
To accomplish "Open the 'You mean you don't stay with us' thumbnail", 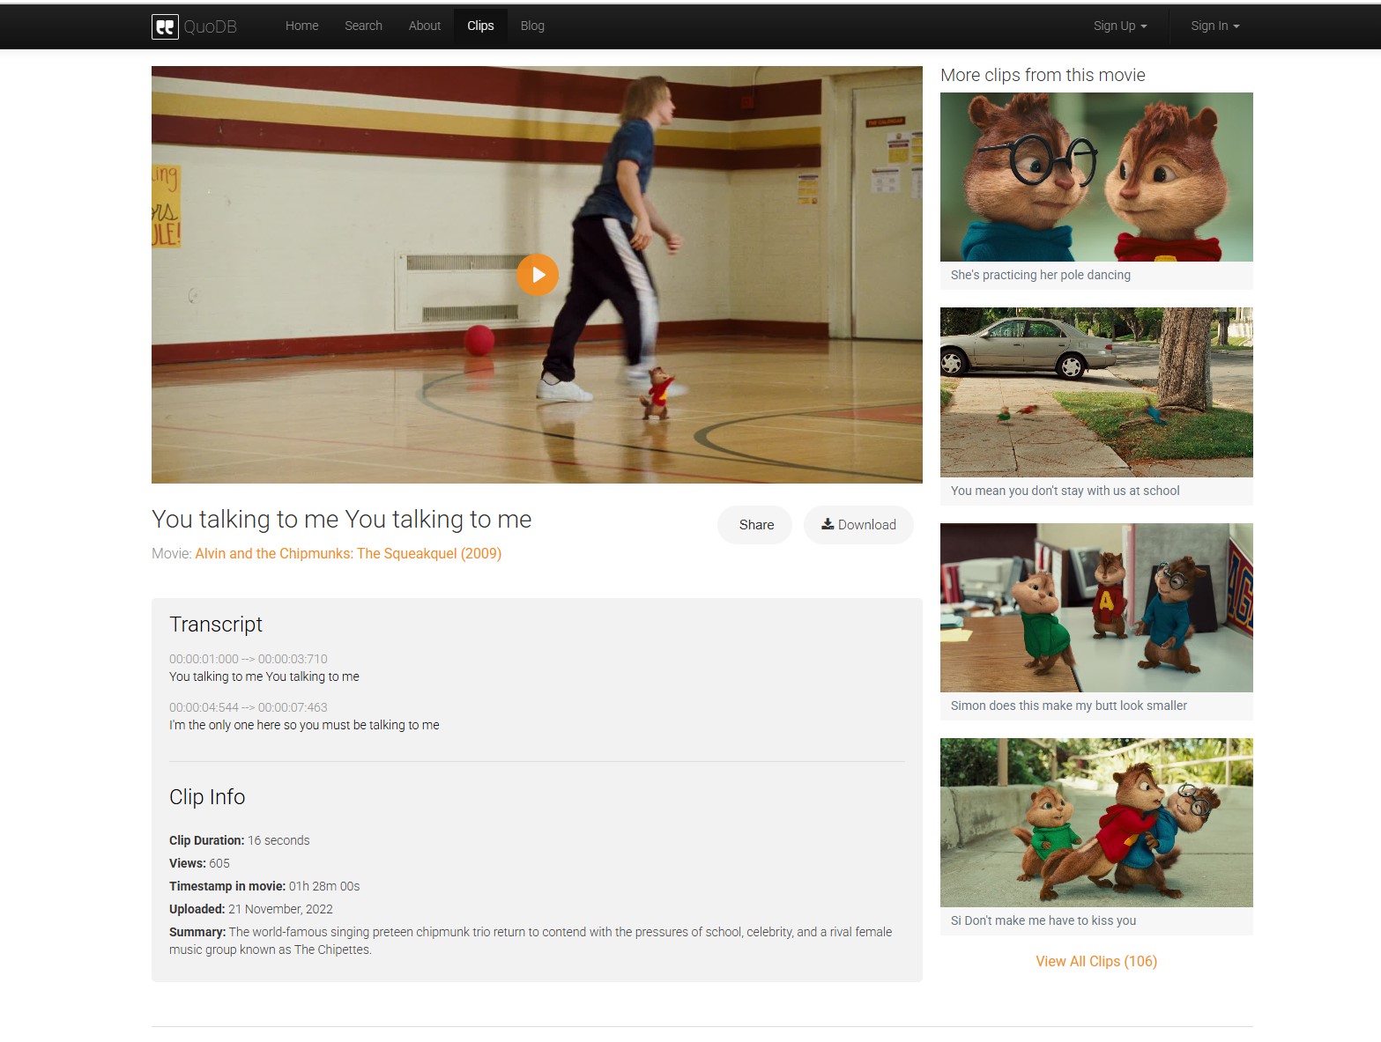I will [x=1096, y=392].
